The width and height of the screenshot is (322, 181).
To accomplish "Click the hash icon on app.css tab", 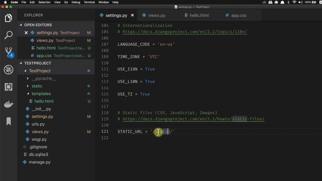I will (x=227, y=15).
